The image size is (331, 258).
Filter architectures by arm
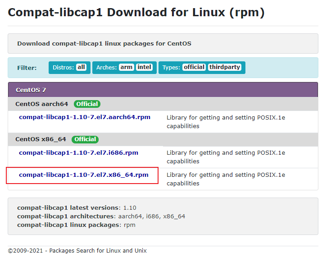click(126, 67)
